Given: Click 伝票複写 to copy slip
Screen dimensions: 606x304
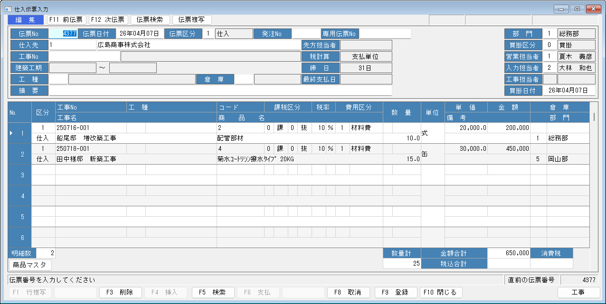Looking at the screenshot, I should coord(192,20).
